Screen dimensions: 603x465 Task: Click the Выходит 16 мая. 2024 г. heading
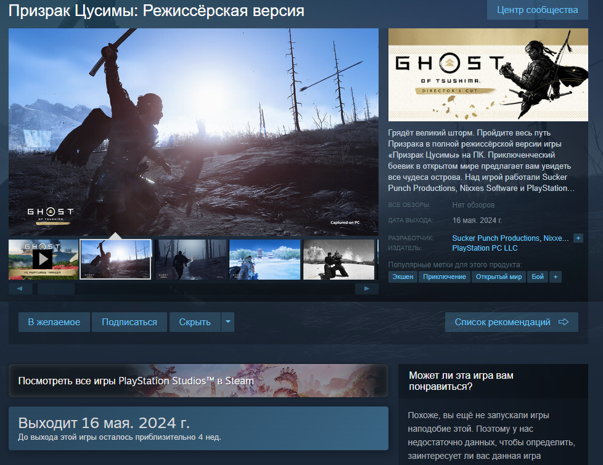tap(104, 423)
